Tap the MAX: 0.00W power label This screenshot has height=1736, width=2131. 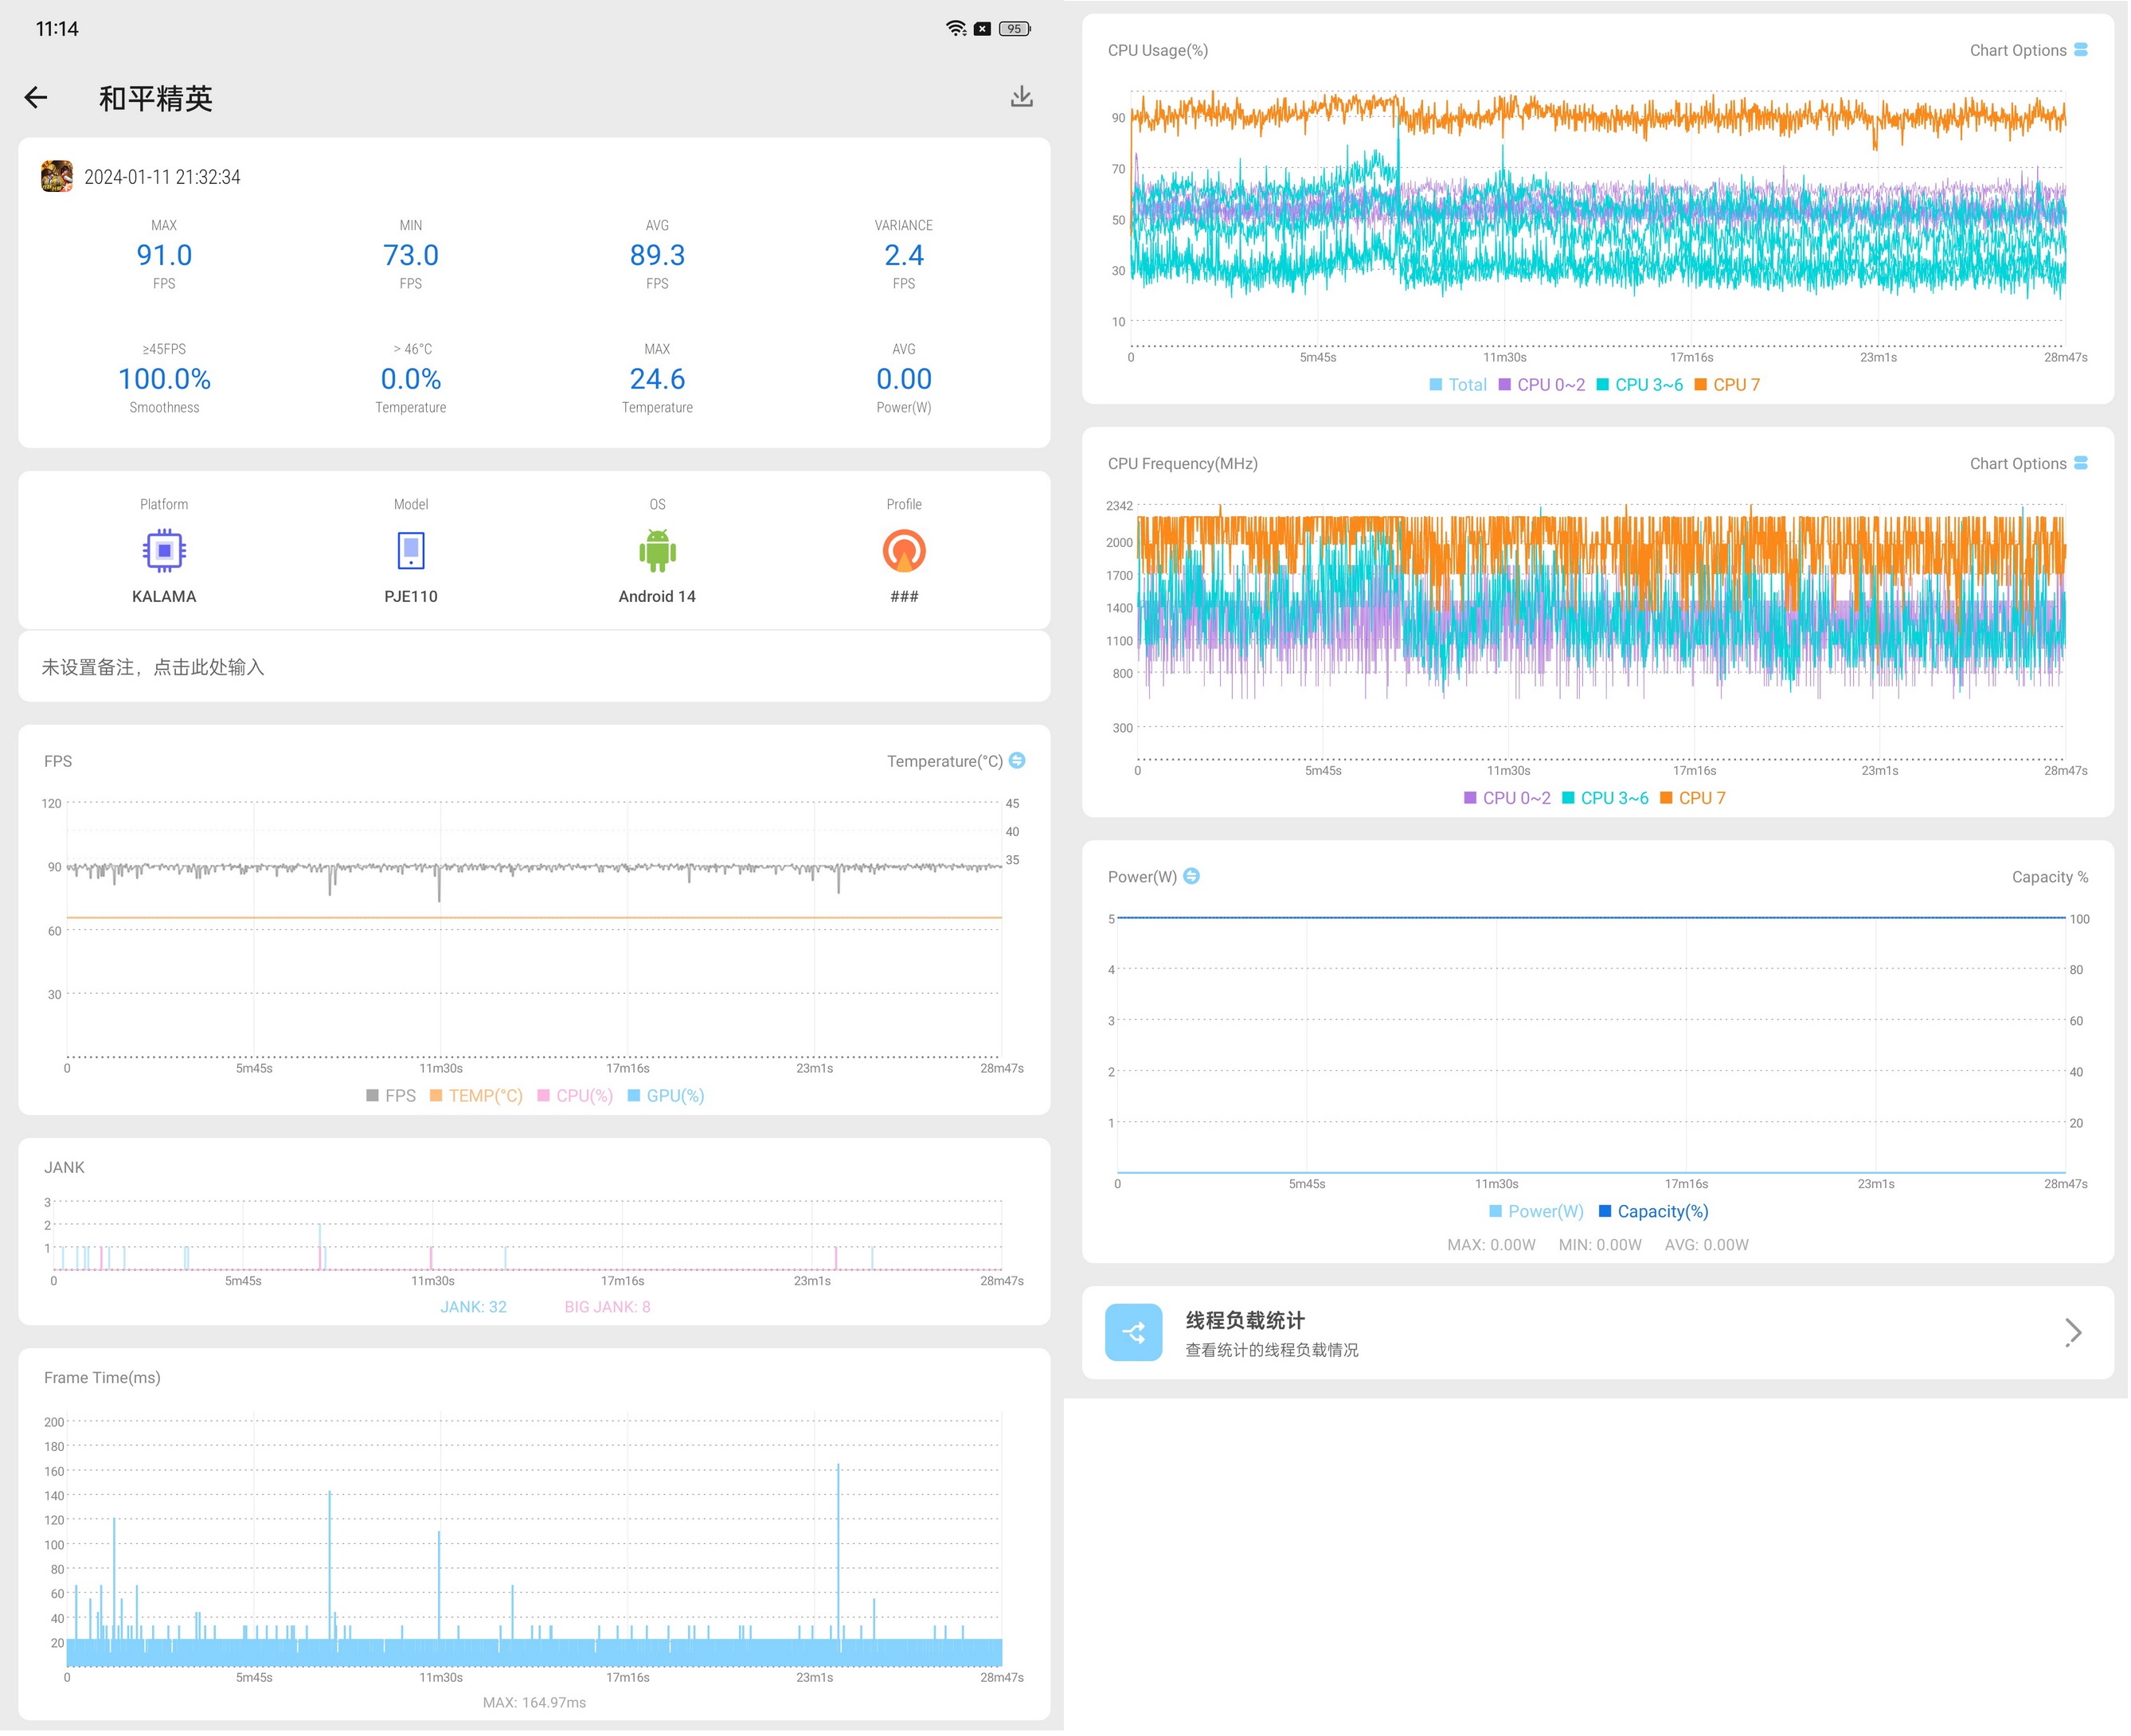point(1491,1244)
